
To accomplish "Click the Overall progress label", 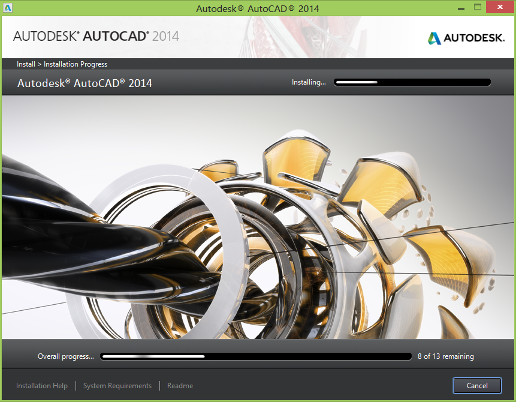I will [65, 356].
